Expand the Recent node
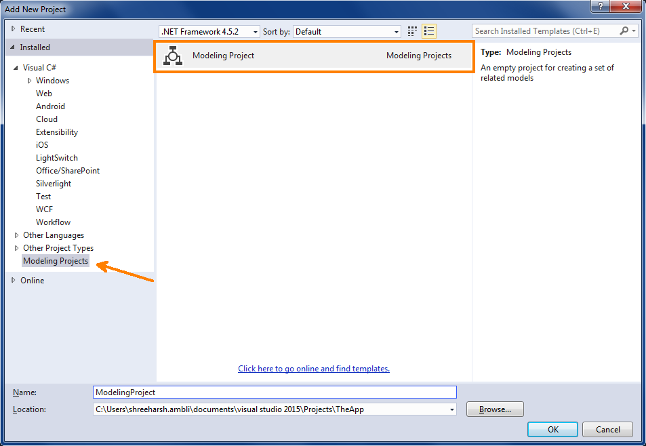 [x=13, y=29]
